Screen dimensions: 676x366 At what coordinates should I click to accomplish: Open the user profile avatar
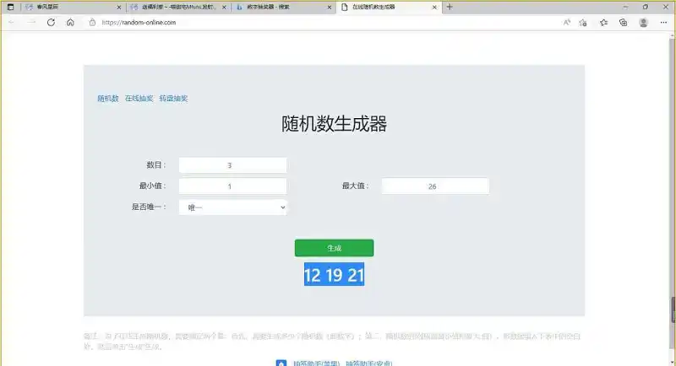pos(643,23)
